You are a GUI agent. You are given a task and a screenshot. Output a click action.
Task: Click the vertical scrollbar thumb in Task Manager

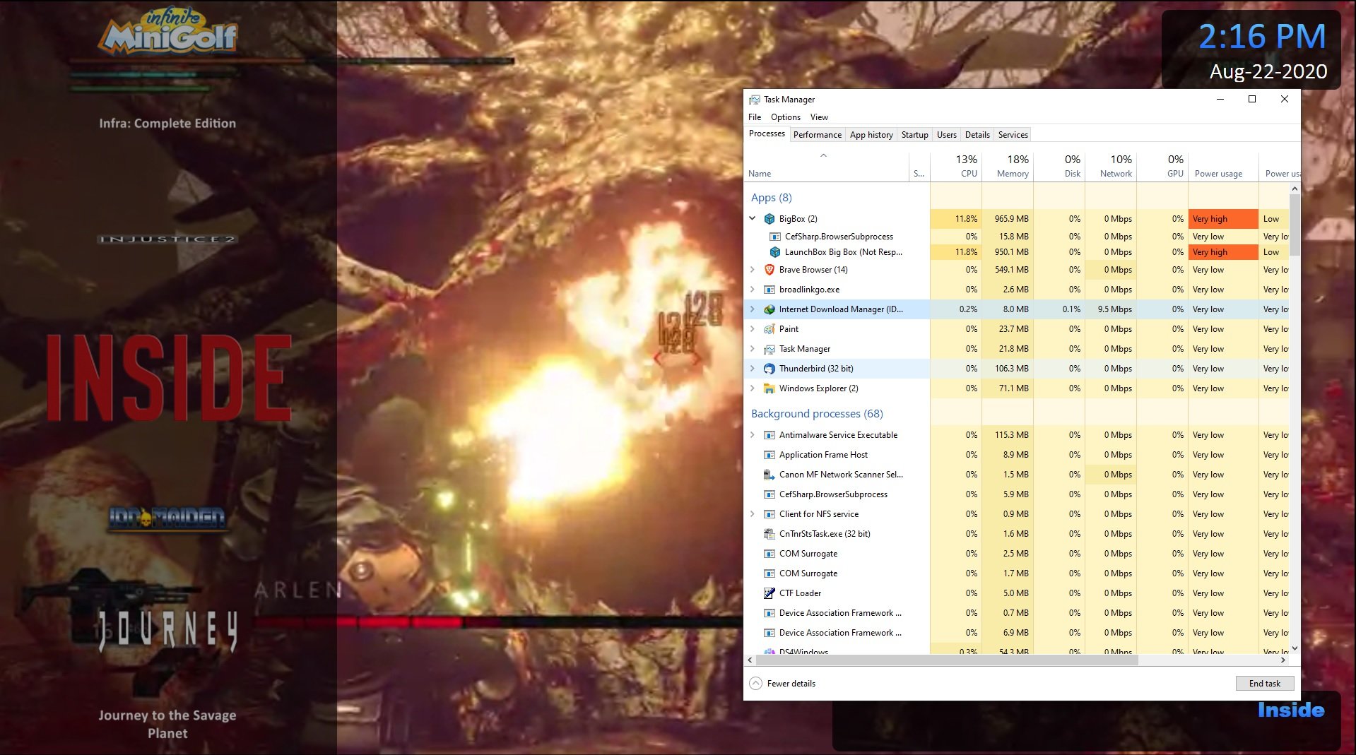point(1295,225)
